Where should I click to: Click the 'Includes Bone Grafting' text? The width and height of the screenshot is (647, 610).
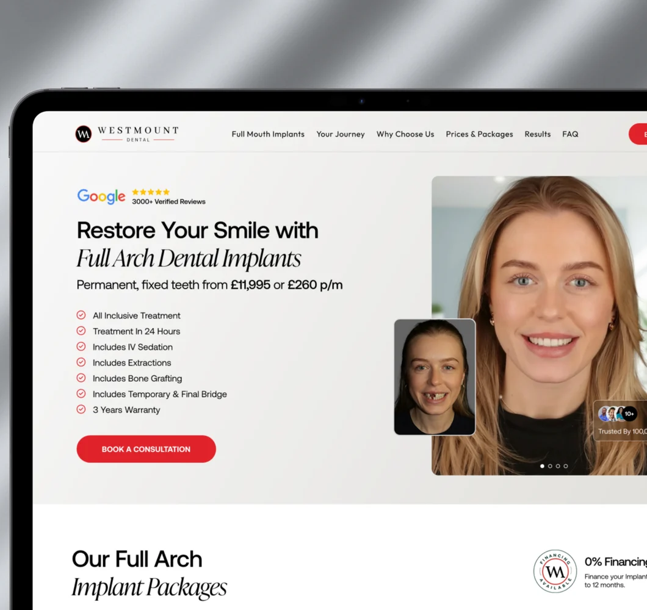tap(137, 378)
